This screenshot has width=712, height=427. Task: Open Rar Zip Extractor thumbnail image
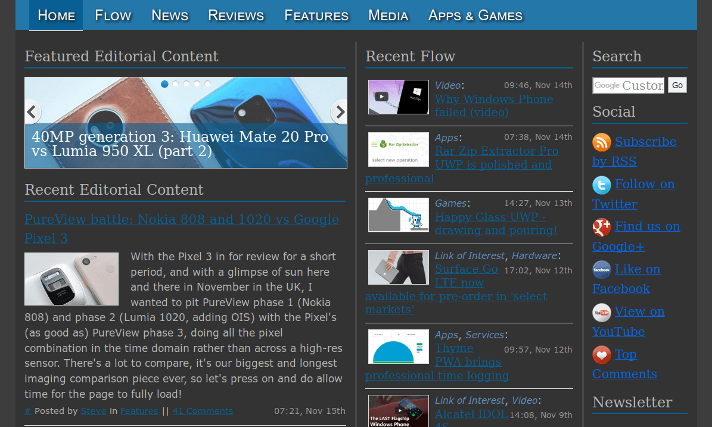click(x=399, y=149)
